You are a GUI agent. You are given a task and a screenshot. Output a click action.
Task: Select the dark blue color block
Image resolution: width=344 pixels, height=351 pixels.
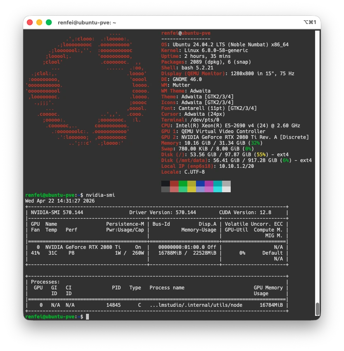coord(200,184)
